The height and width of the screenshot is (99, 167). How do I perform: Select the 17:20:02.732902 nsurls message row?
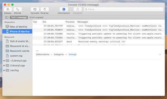pos(99,34)
